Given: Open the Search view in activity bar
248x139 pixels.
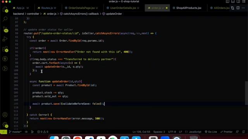Looking at the screenshot, I should pyautogui.click(x=5, y=19).
